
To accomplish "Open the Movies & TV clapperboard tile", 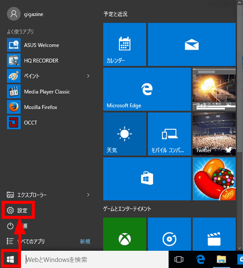I will pyautogui.click(x=214, y=234).
